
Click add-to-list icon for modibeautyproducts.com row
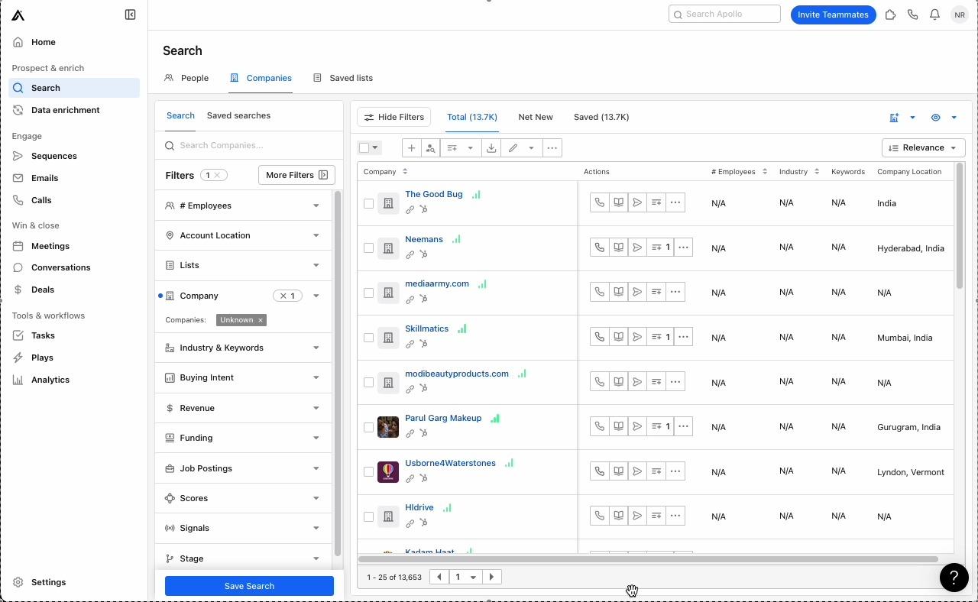pos(656,382)
